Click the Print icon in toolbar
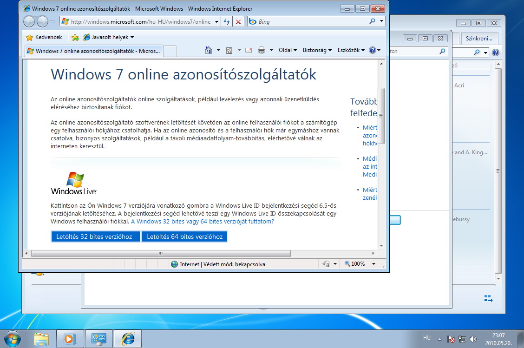 tap(262, 50)
